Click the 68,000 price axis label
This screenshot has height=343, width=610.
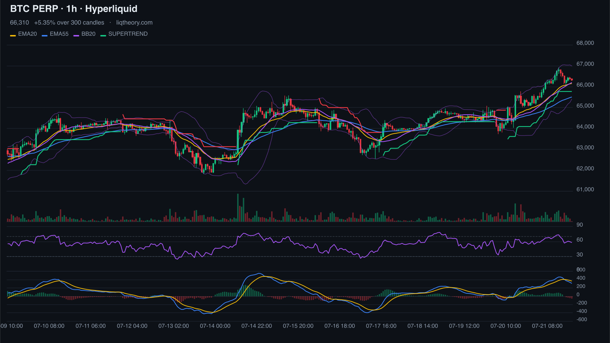click(x=585, y=43)
